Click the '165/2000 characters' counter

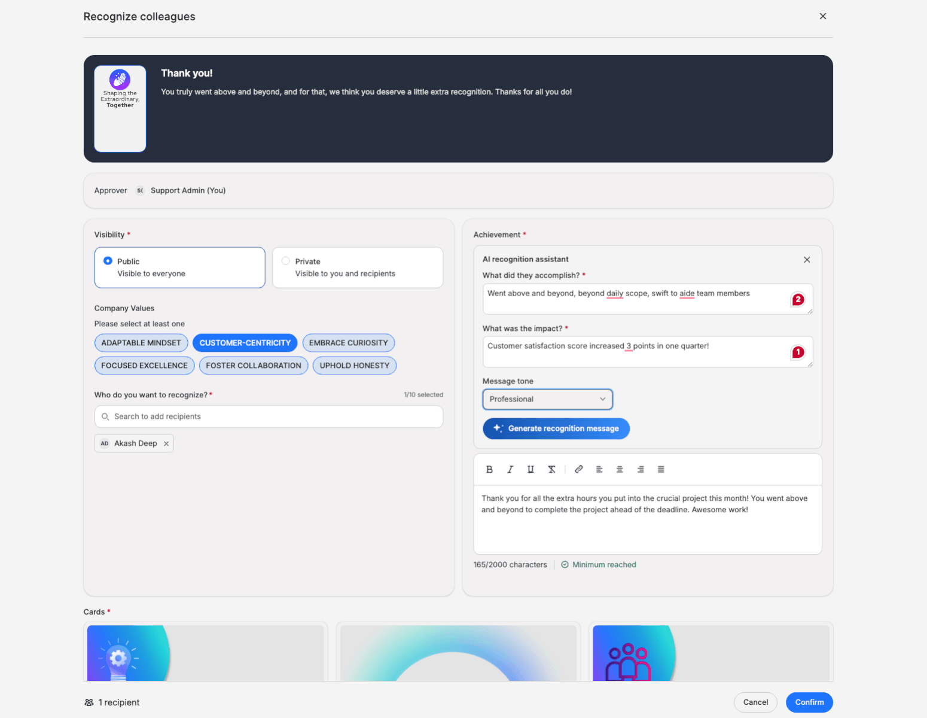[510, 565]
